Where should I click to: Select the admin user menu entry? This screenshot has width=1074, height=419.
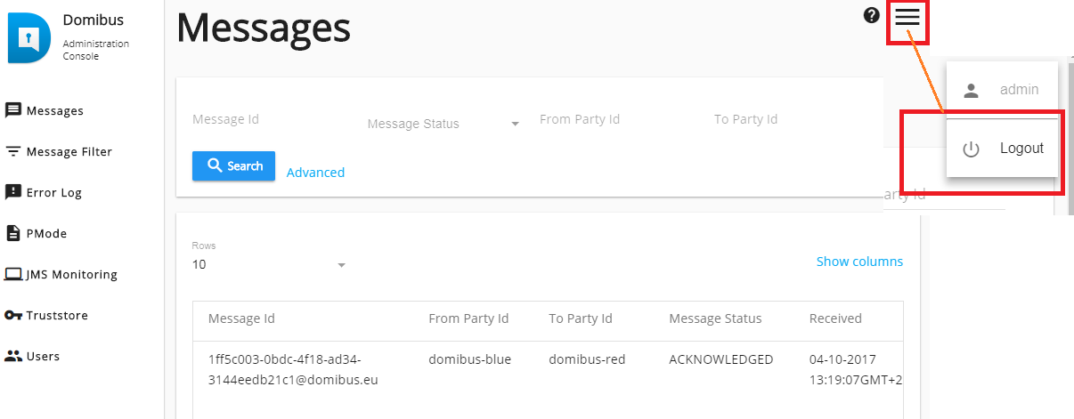click(x=1002, y=90)
